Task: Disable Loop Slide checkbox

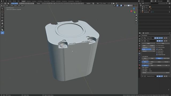Action: (157, 49)
